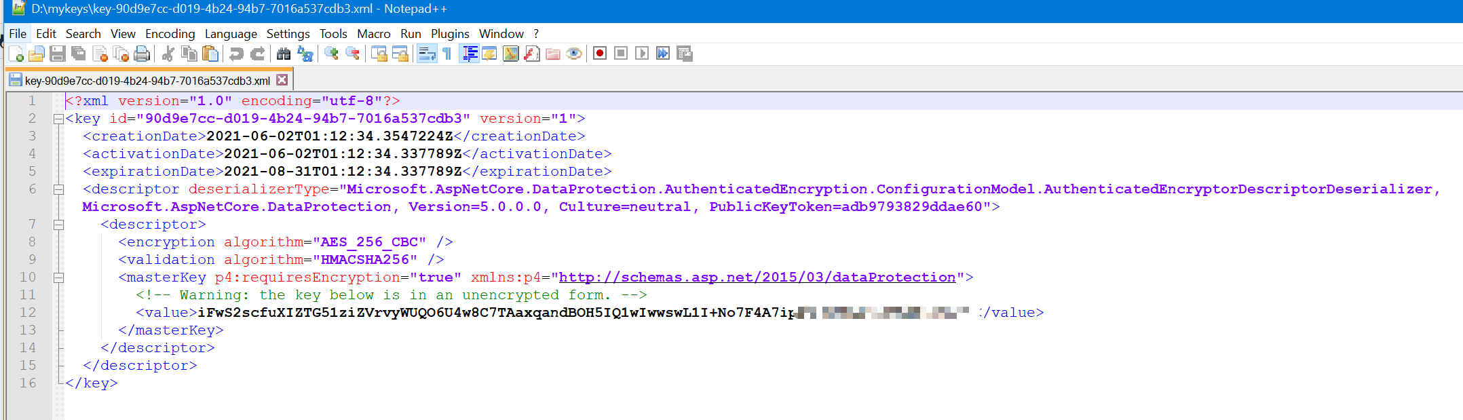Toggle Word Wrap in the toolbar
The height and width of the screenshot is (420, 1463).
click(x=426, y=54)
